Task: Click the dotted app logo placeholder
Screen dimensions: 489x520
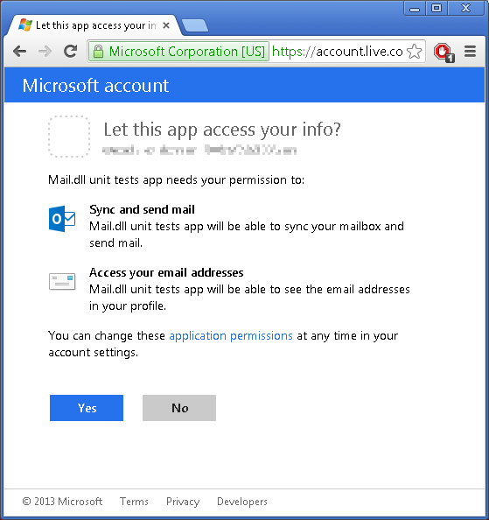Action: (69, 137)
